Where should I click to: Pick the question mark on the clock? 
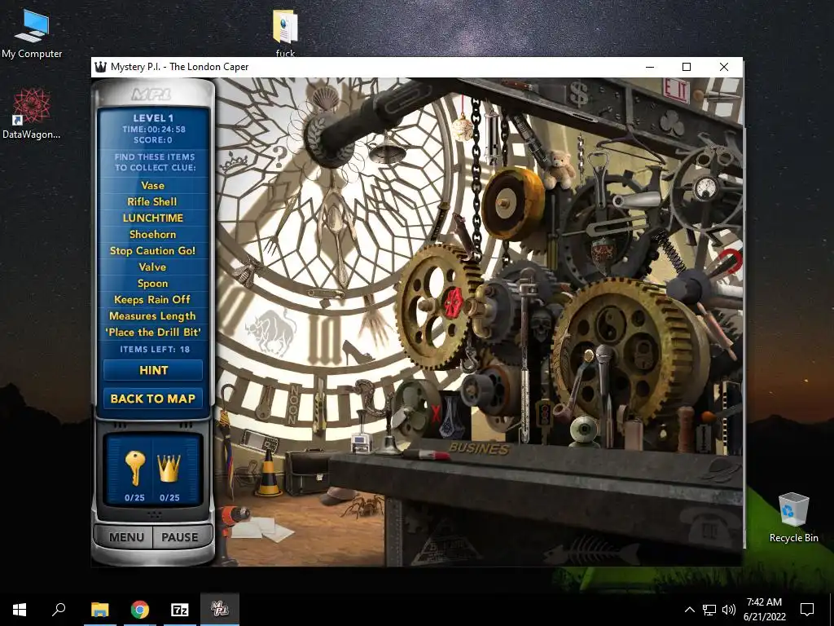pos(280,157)
